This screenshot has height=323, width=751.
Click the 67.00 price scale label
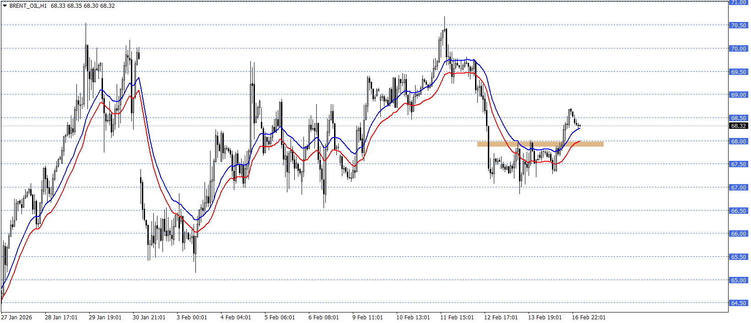click(738, 187)
